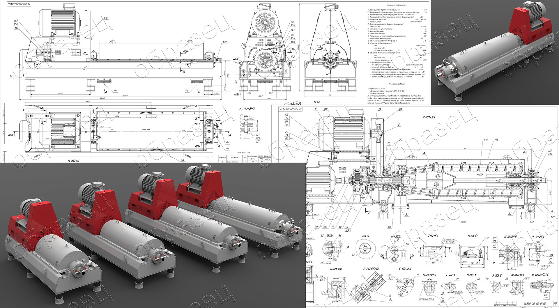Click callout number '135' at feed pipe
The height and width of the screenshot is (308, 559).
coord(550,169)
